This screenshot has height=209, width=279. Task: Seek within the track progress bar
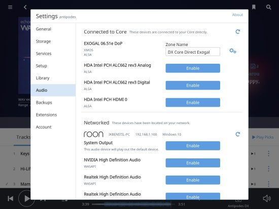[133, 204]
